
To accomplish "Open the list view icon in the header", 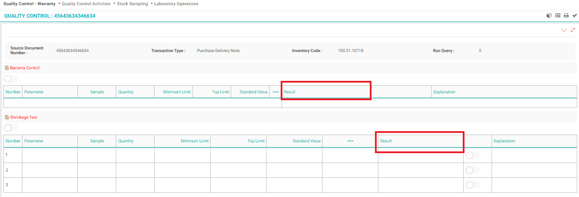I will (x=557, y=15).
